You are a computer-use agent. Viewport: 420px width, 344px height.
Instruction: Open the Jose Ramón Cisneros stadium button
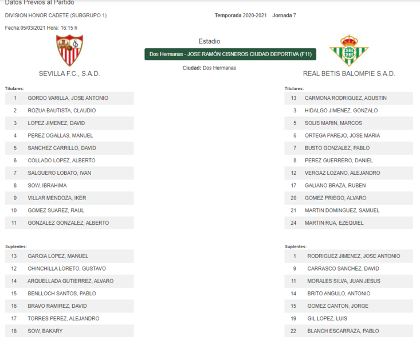230,54
